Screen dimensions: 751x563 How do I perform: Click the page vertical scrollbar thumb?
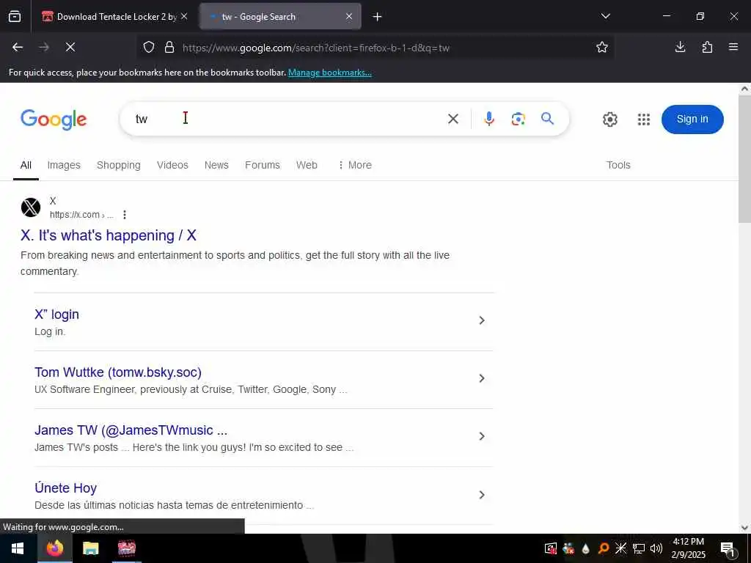(x=744, y=159)
